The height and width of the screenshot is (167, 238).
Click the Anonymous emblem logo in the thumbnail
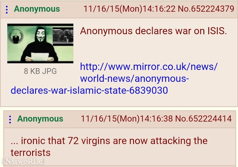[x=16, y=36]
